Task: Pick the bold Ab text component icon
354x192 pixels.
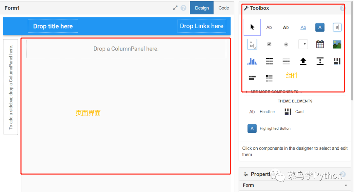Action: pyautogui.click(x=286, y=27)
